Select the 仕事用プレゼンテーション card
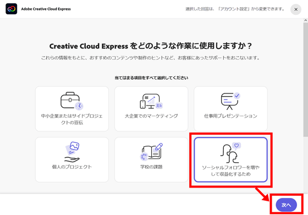The image size is (308, 215). click(230, 108)
